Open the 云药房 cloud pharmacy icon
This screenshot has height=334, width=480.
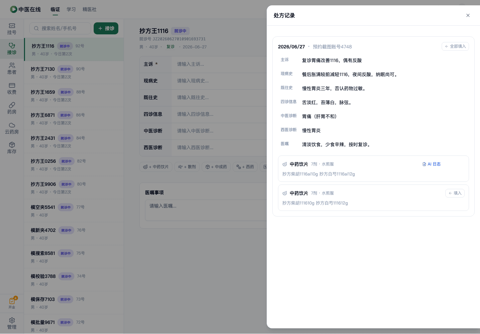click(12, 125)
